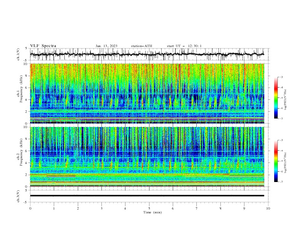Click the 'ch.3(V)' axis label

click(18, 196)
